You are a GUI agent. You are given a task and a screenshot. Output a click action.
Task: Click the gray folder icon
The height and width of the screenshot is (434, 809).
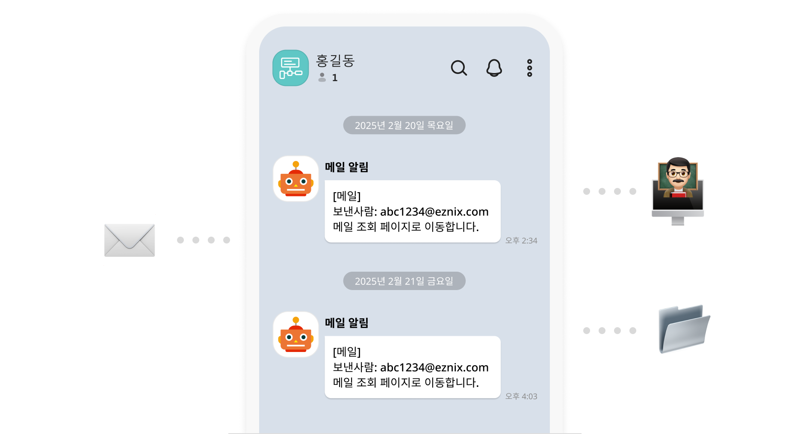tap(684, 329)
